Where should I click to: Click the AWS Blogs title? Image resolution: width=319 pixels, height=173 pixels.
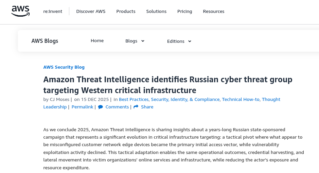tap(45, 41)
